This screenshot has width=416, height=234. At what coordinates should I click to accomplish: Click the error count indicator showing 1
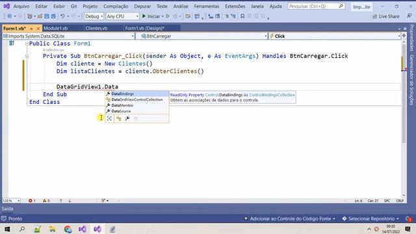(32, 201)
